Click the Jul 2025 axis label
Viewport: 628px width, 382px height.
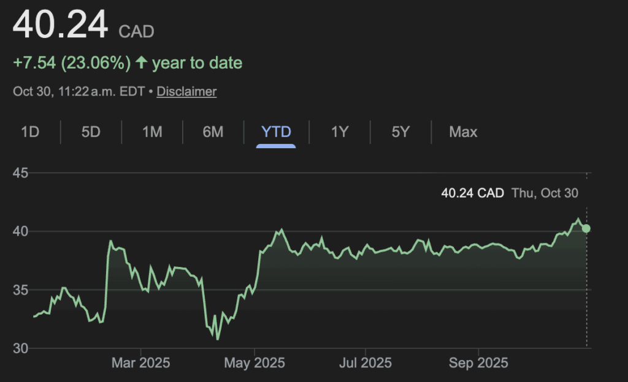click(365, 363)
